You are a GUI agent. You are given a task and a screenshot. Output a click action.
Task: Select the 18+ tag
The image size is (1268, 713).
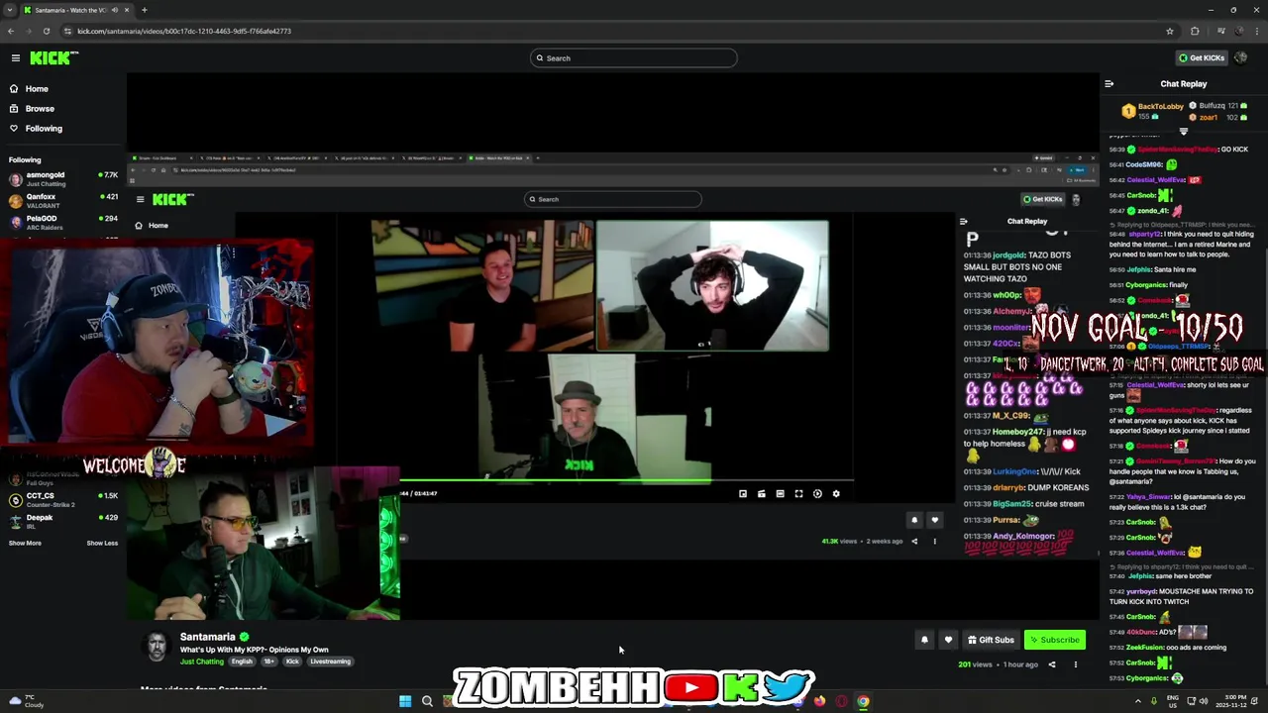pyautogui.click(x=268, y=662)
